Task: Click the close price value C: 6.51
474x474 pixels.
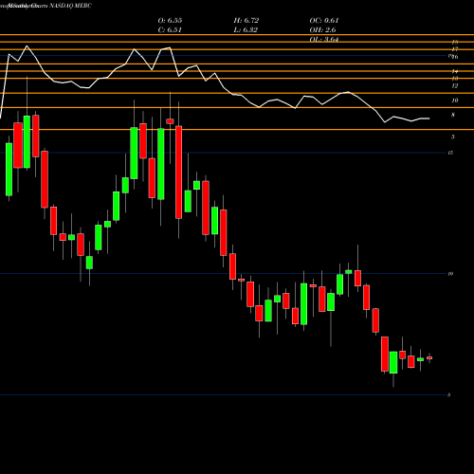Action: (170, 30)
